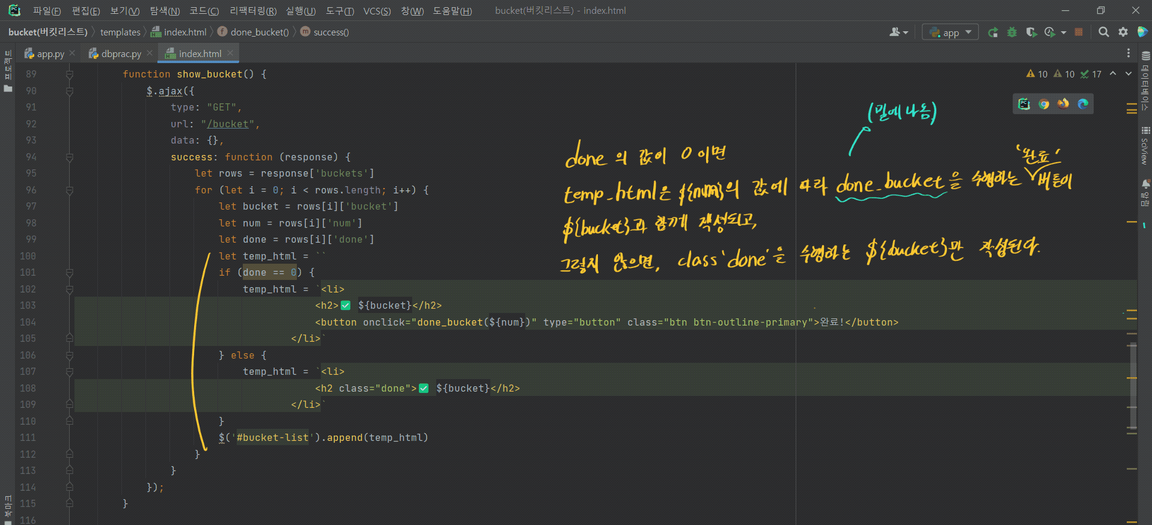Open the 도움말(H) menu
This screenshot has height=525, width=1152.
tap(453, 11)
